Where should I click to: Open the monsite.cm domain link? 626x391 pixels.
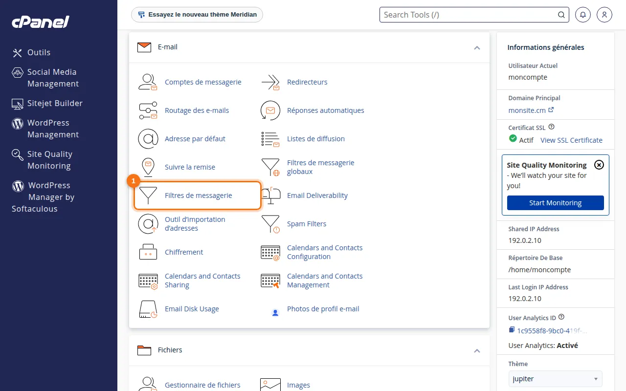(531, 110)
